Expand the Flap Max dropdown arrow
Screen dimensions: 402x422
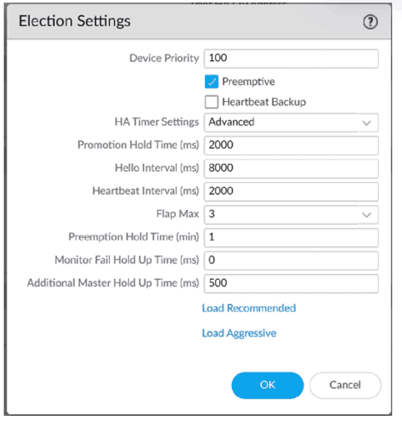point(366,215)
